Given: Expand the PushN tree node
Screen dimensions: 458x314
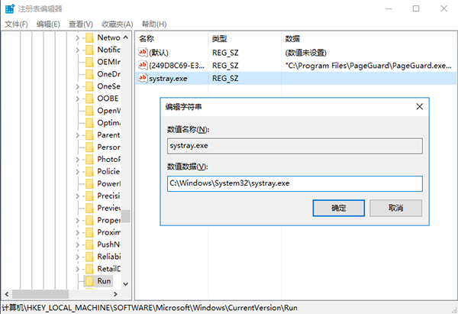Looking at the screenshot, I should point(77,244).
